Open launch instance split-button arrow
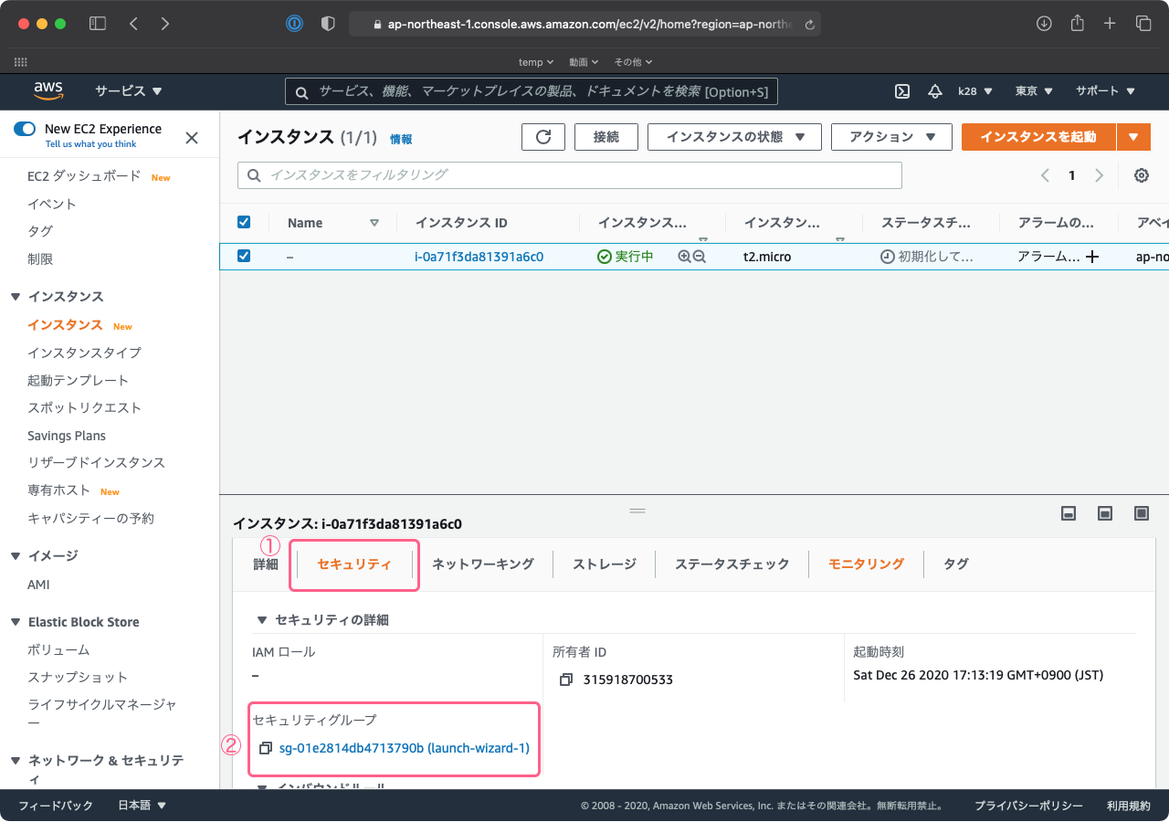 (1133, 137)
